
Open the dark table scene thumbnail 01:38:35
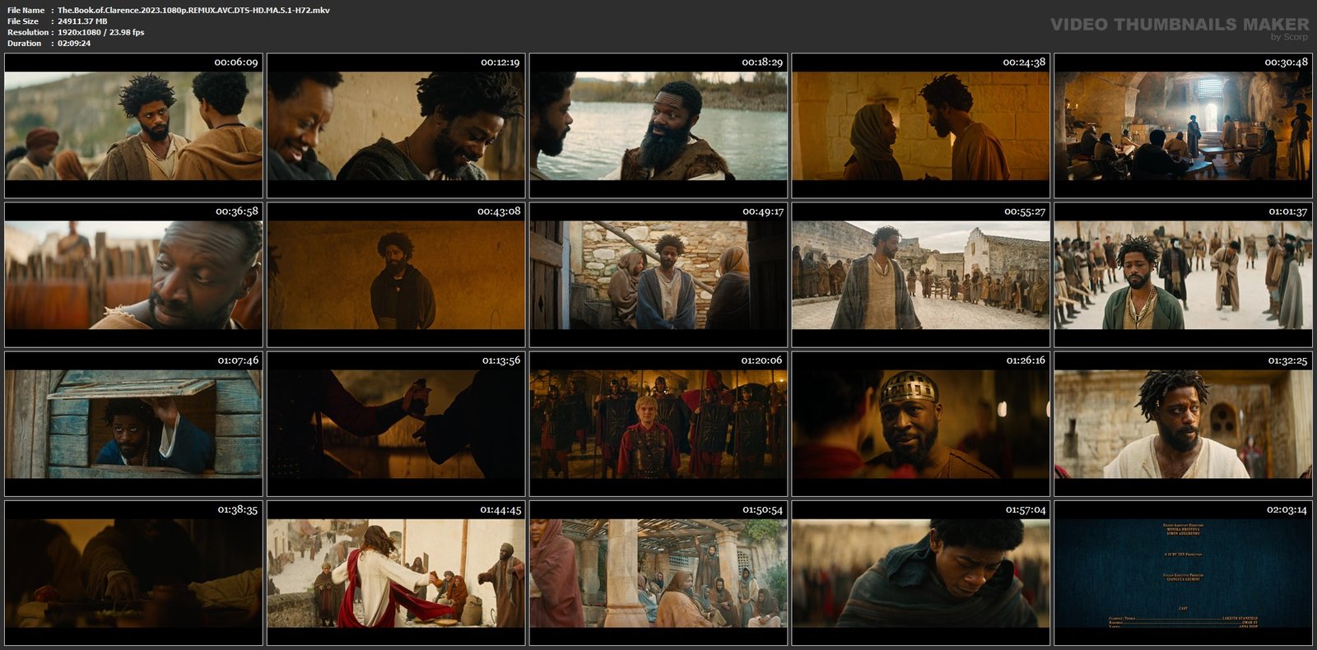(x=133, y=573)
